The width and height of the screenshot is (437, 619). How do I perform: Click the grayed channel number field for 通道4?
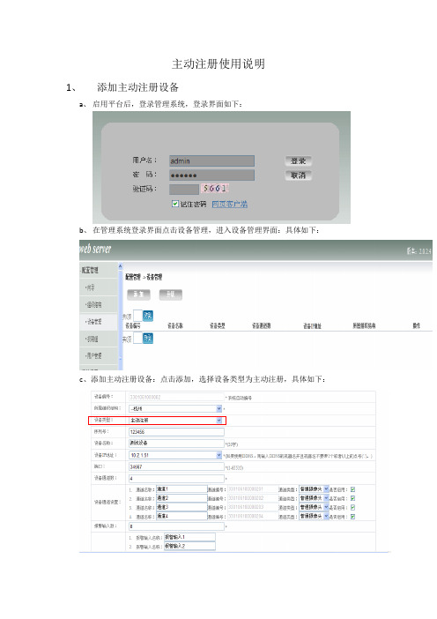[251, 516]
